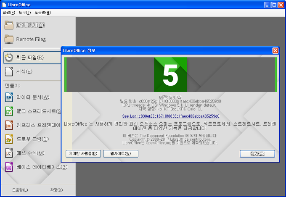Image resolution: width=286 pixels, height=197 pixels.
Task: Click the Copyright 2000-2017 contributors text
Action: [x=170, y=139]
